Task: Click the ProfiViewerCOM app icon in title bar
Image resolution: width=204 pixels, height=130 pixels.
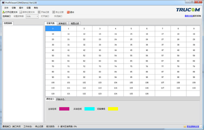Action: click(x=3, y=3)
